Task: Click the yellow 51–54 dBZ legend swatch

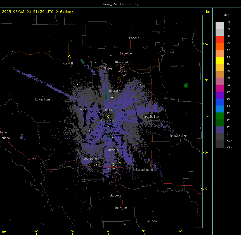Action: click(x=220, y=60)
